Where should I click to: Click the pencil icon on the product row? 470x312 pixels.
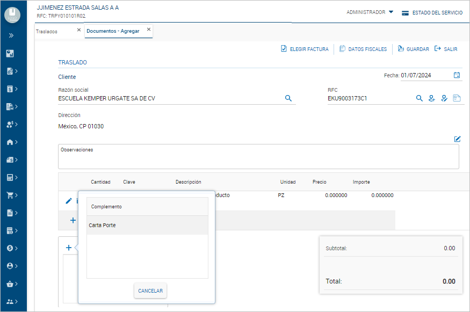pyautogui.click(x=68, y=201)
